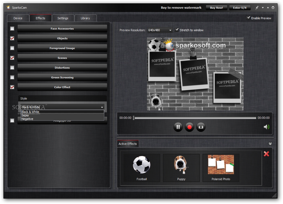The width and height of the screenshot is (283, 204).
Task: Switch to the Effects tab
Action: point(40,18)
